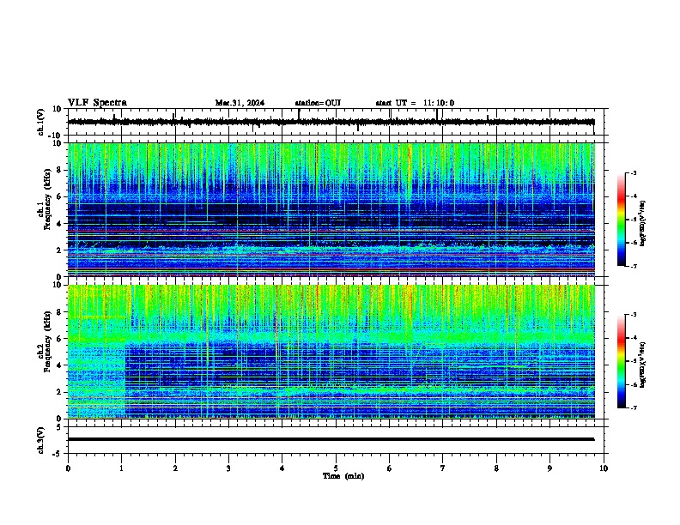Click time-axis tick label "9"
Screen dimensions: 680x525
[549, 468]
